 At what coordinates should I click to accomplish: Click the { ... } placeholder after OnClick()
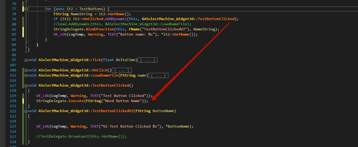pos(121,70)
